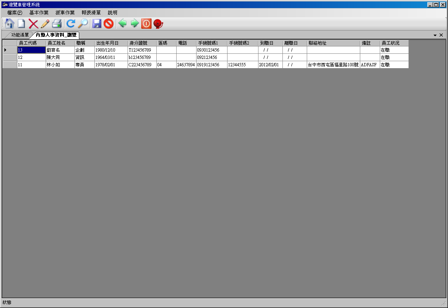448x308 pixels.
Task: Open the 說明 menu
Action: [112, 13]
